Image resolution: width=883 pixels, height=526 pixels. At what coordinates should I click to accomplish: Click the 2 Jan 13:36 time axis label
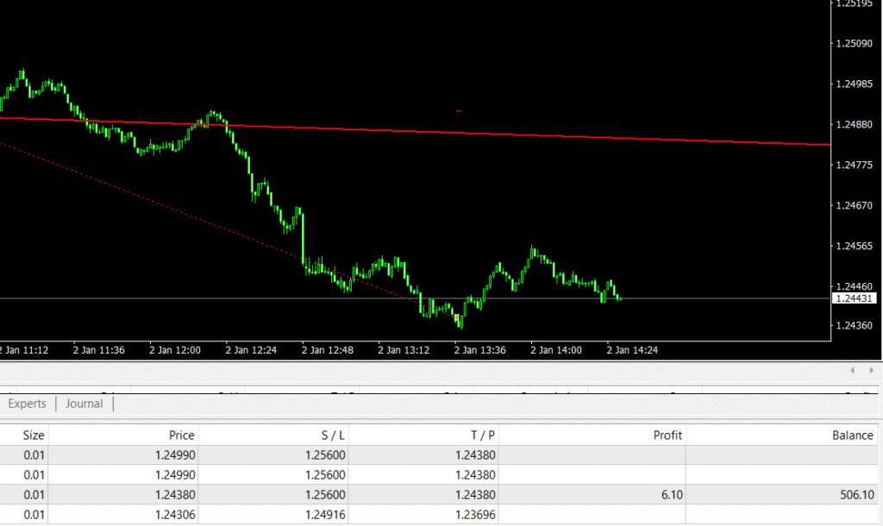480,350
